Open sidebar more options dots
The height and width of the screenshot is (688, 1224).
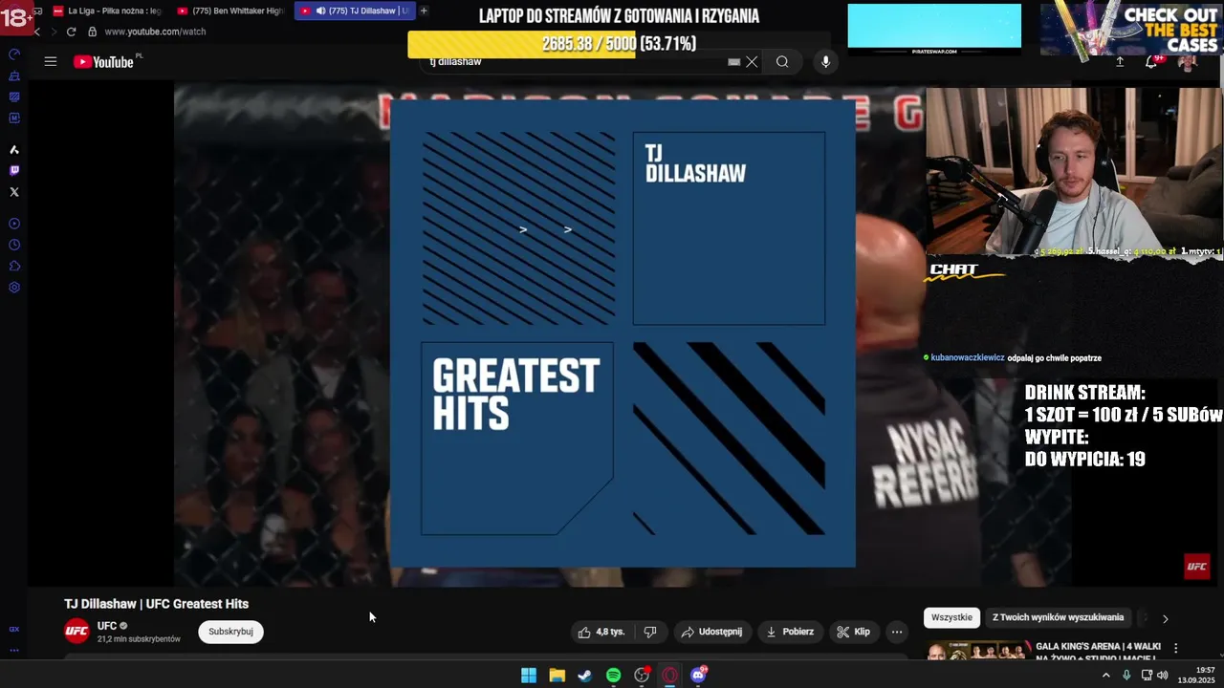coord(14,650)
